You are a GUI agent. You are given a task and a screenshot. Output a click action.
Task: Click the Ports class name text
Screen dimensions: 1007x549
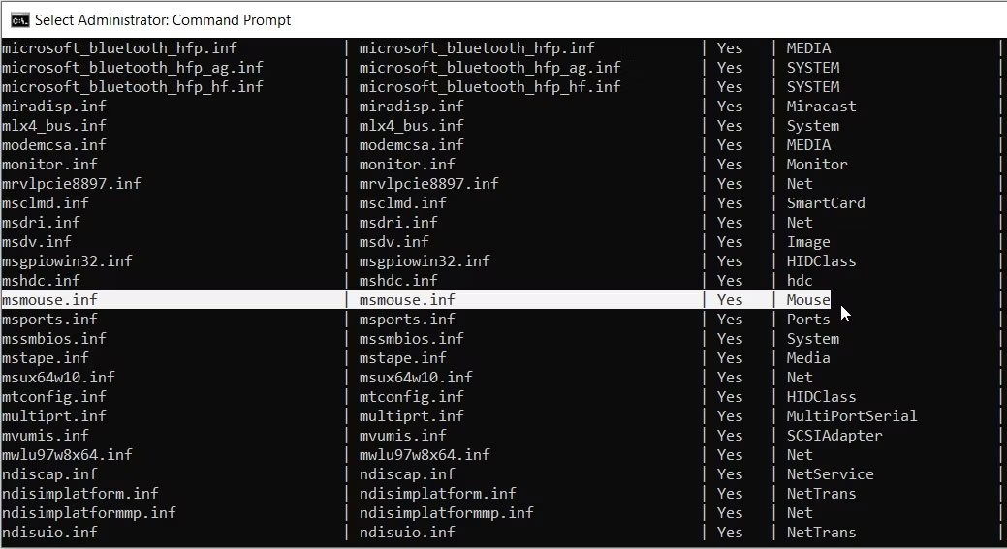(x=808, y=320)
